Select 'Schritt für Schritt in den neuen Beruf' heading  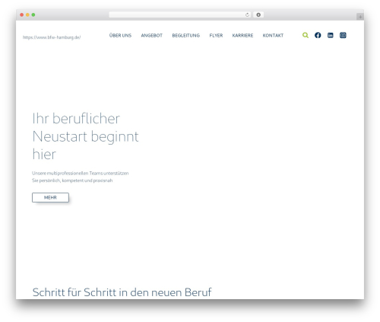[122, 292]
